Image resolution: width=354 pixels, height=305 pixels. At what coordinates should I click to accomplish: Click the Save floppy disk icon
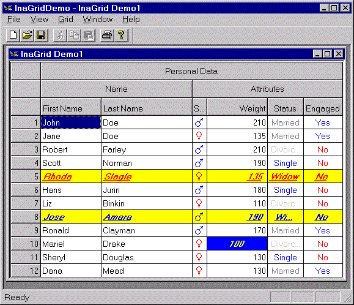(41, 36)
